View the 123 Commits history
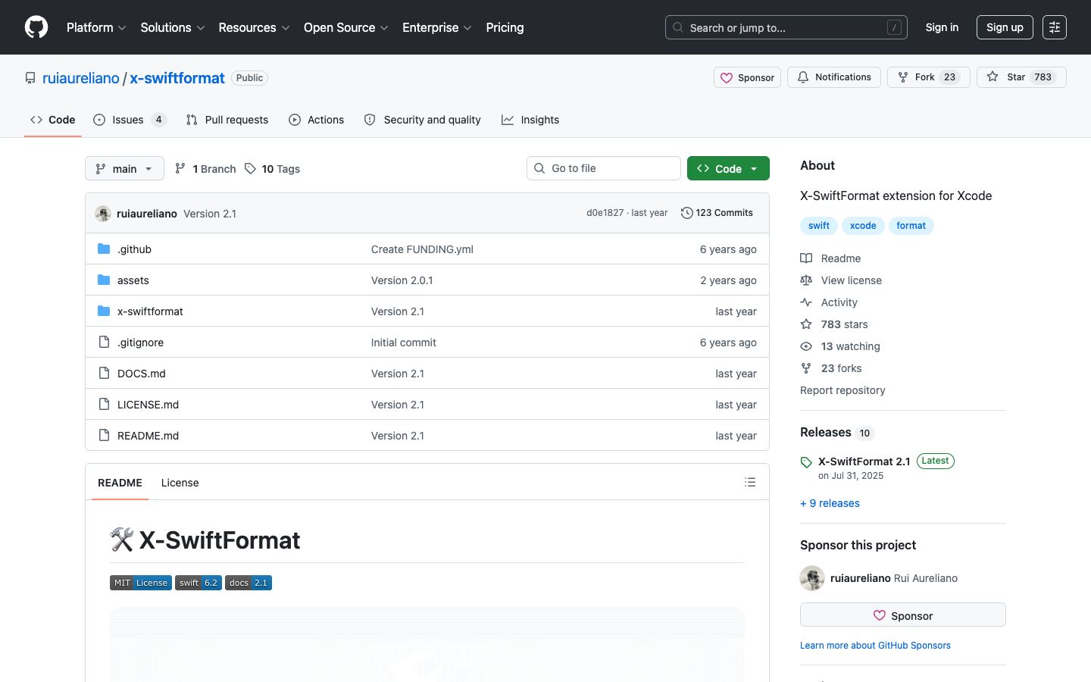Screen dimensions: 1091x682 pos(717,213)
